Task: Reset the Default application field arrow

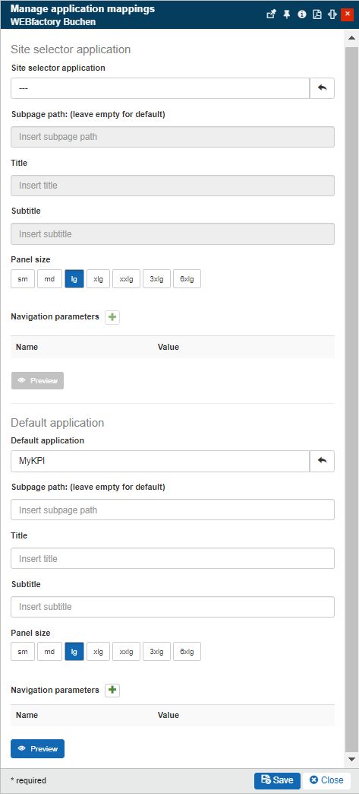Action: tap(322, 461)
